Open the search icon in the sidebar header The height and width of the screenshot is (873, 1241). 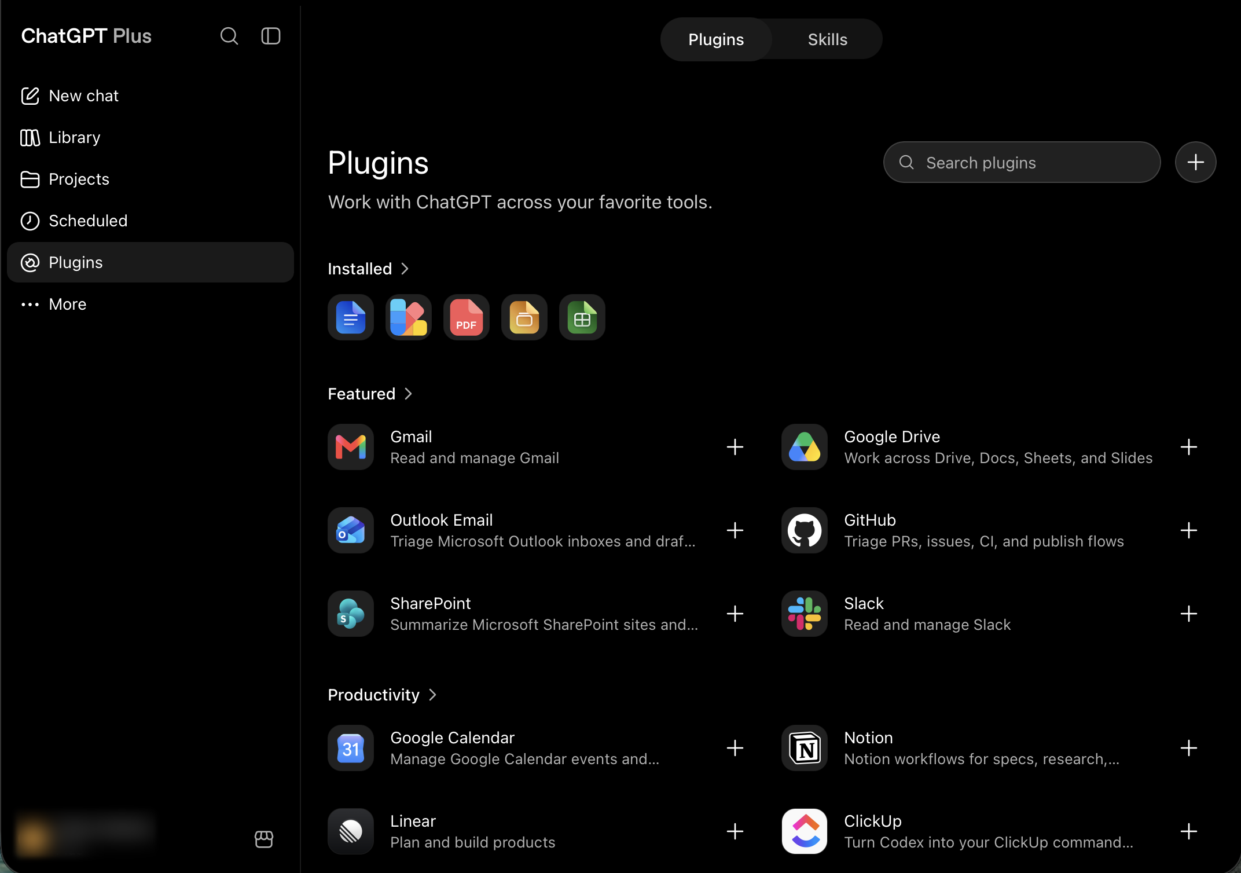[229, 36]
